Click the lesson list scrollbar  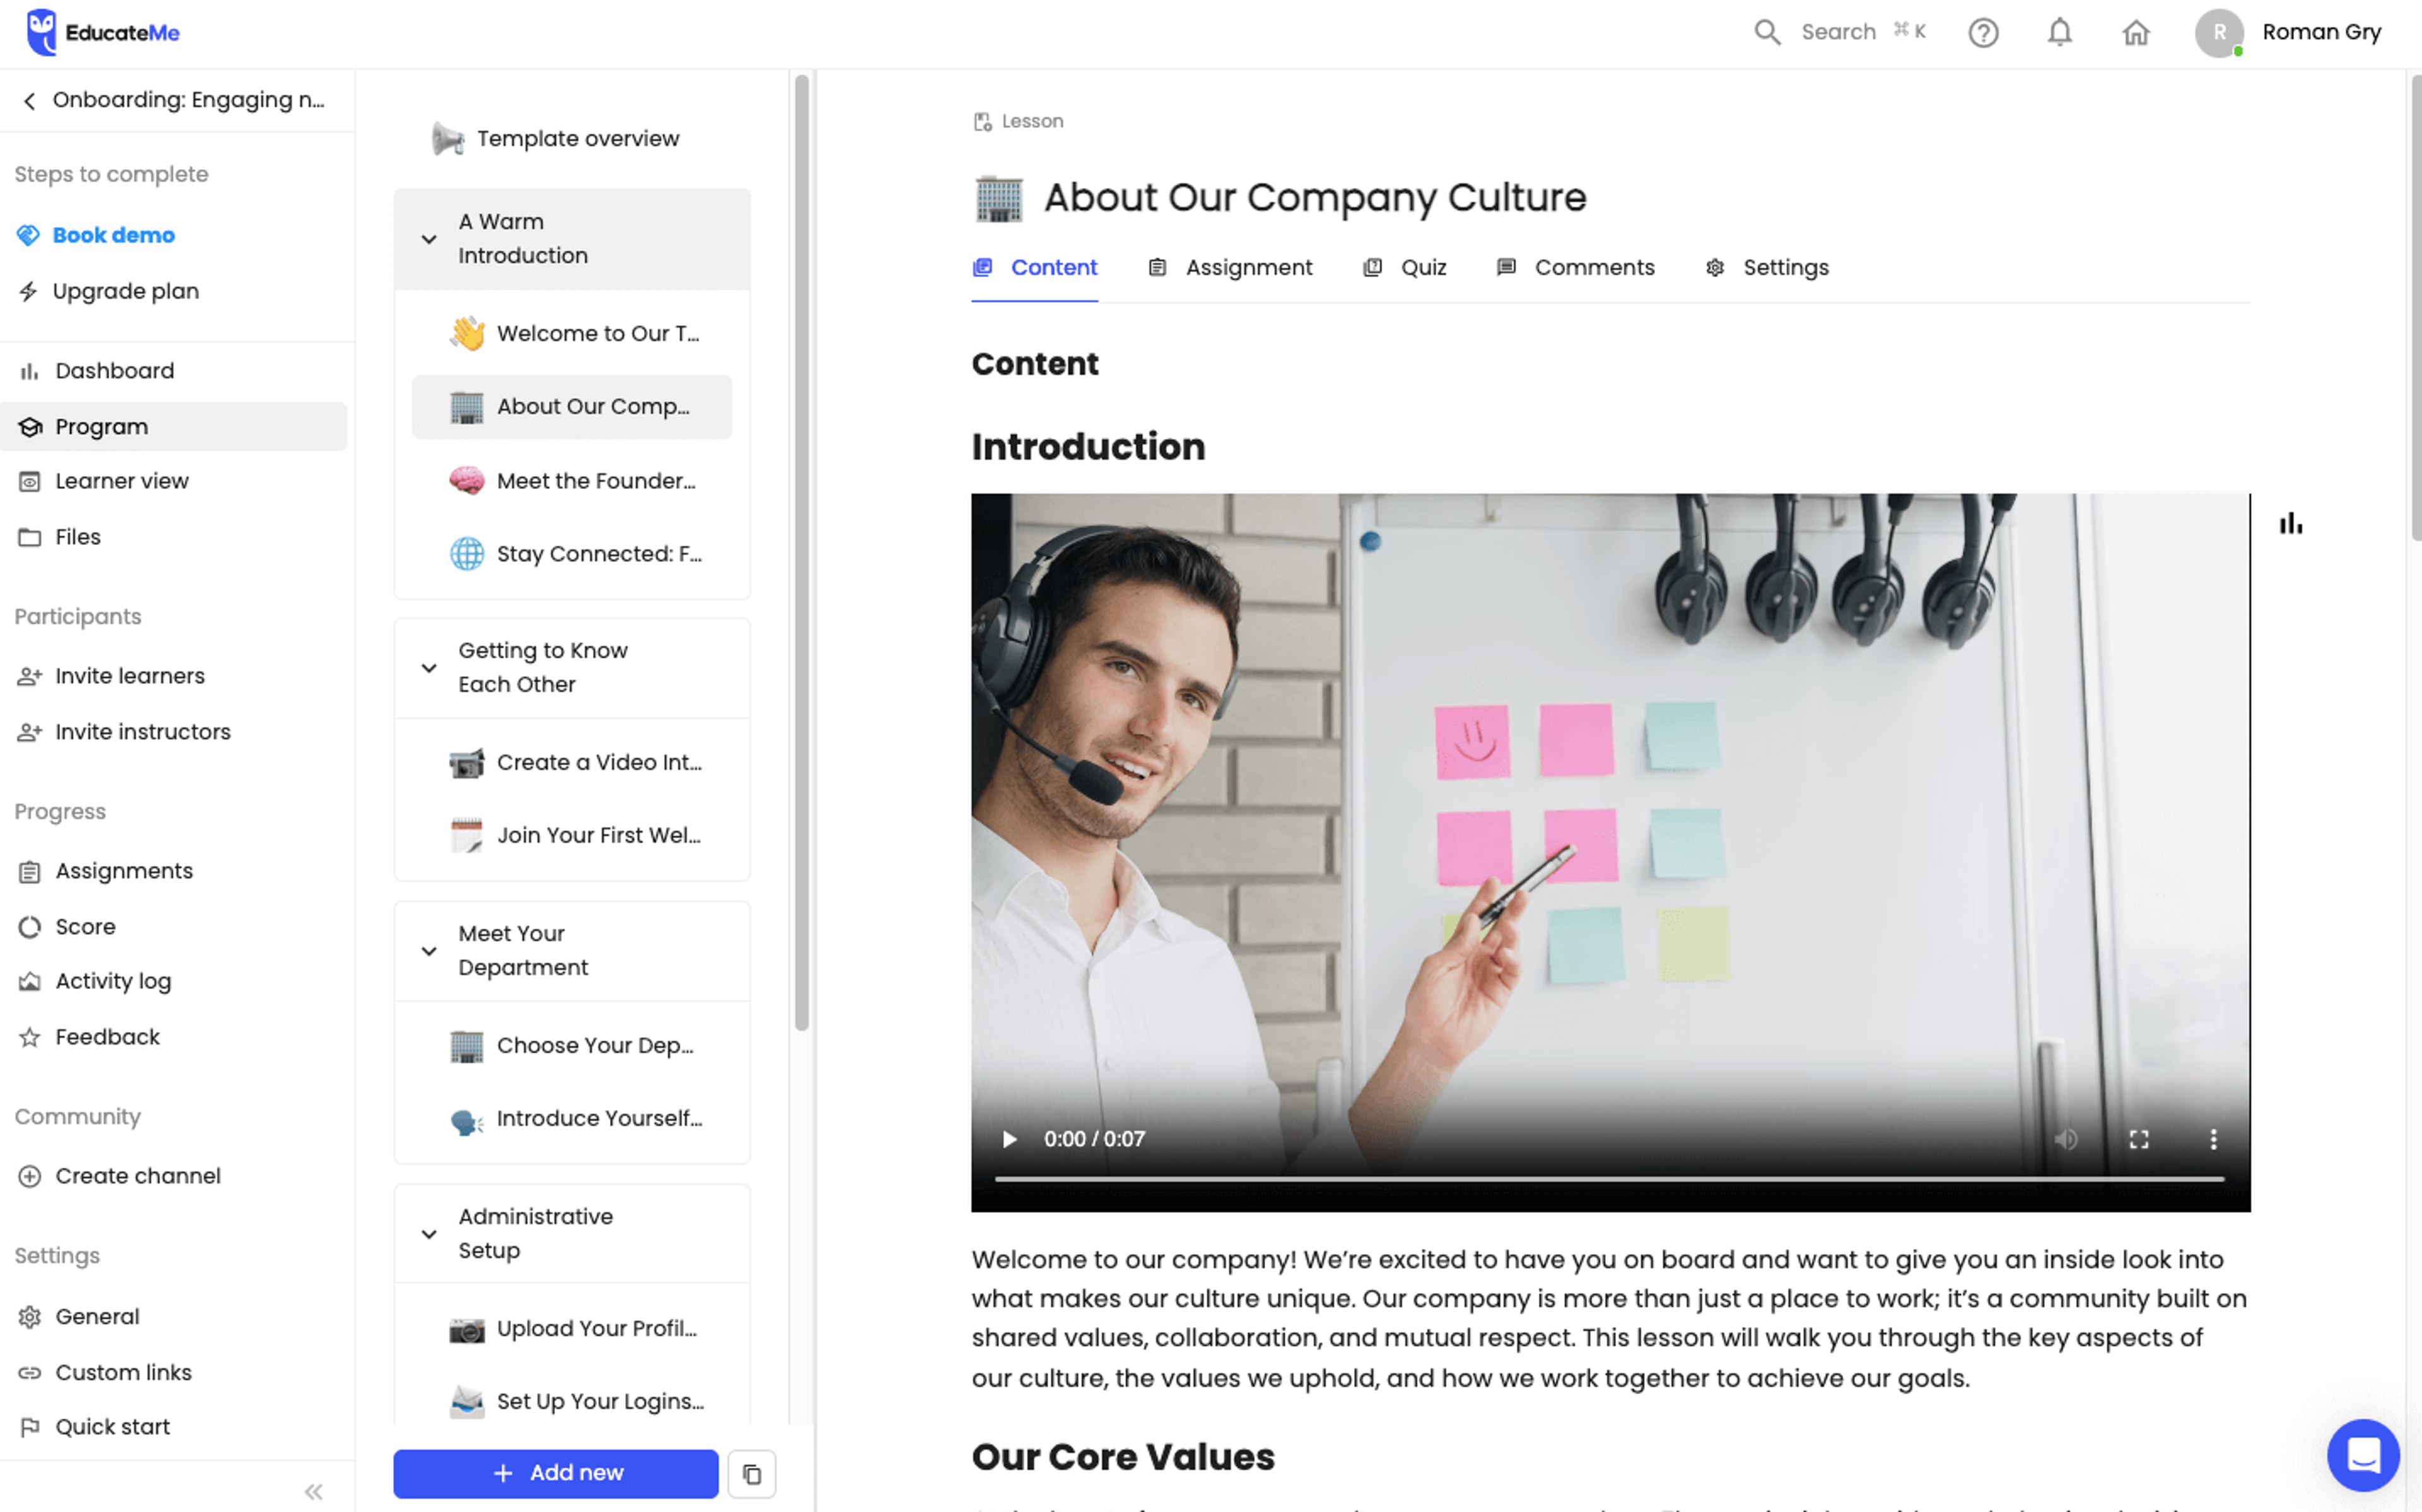point(800,553)
